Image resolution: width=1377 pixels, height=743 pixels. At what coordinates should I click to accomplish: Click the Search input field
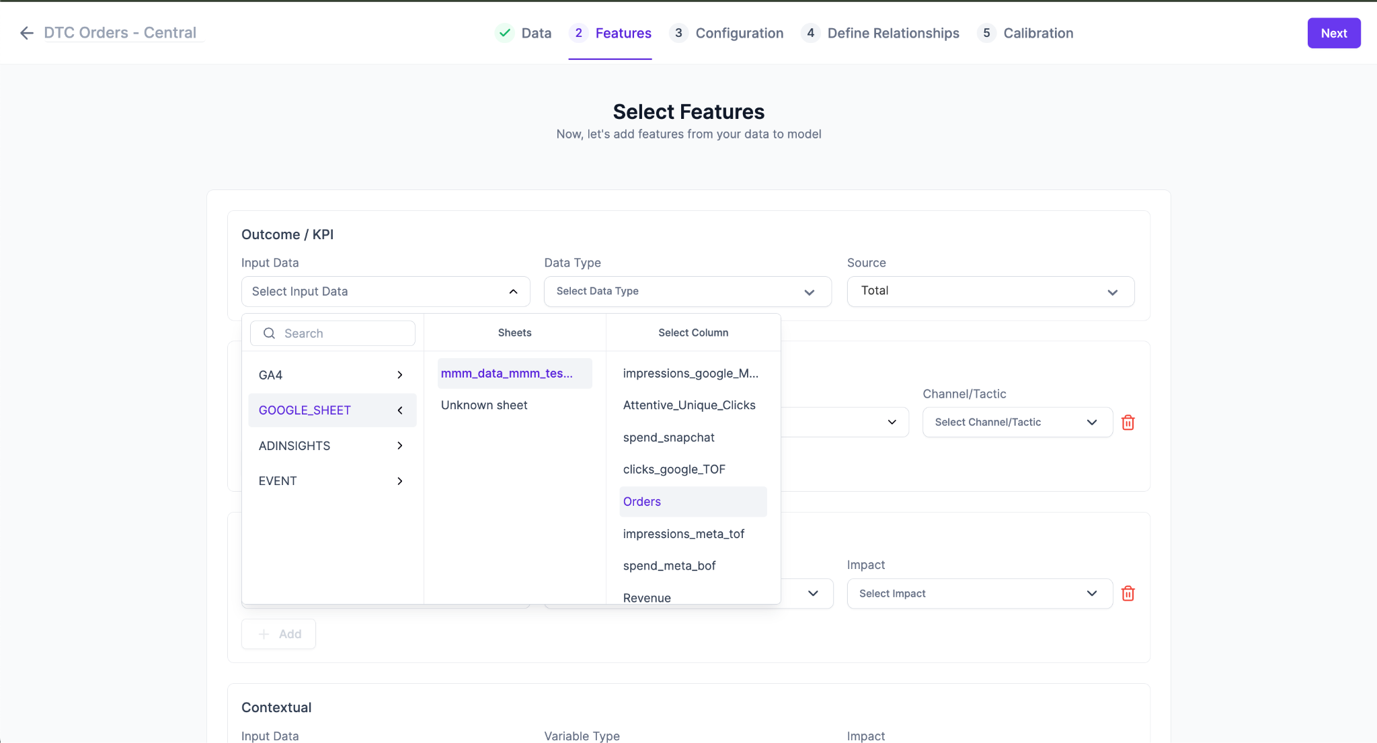point(343,333)
